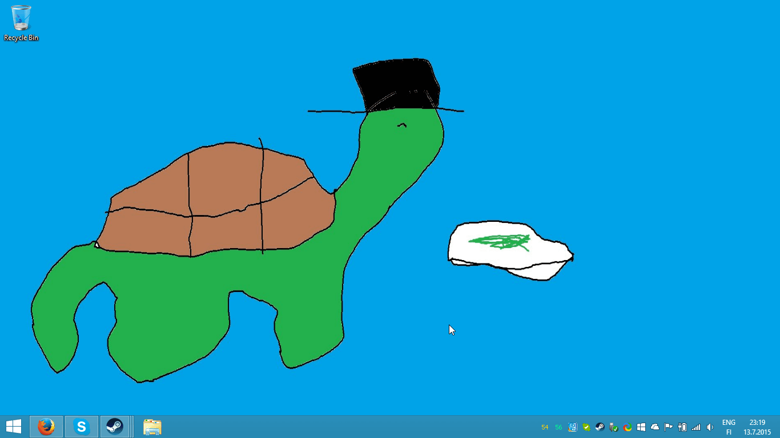Click the green 56 temperature tray indicator

tap(558, 427)
